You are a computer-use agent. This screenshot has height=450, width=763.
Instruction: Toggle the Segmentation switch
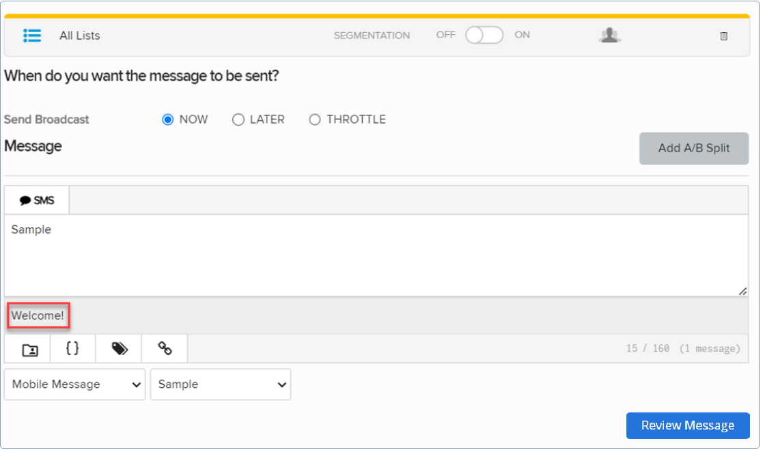pyautogui.click(x=484, y=36)
